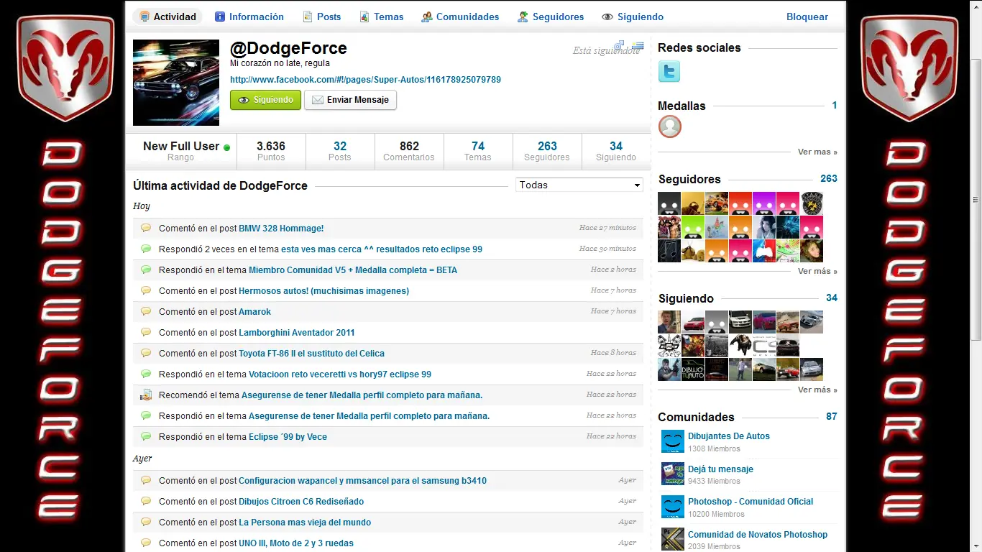The image size is (982, 552).
Task: Click the 34 Siguiendo stat in the stats bar
Action: [x=616, y=151]
